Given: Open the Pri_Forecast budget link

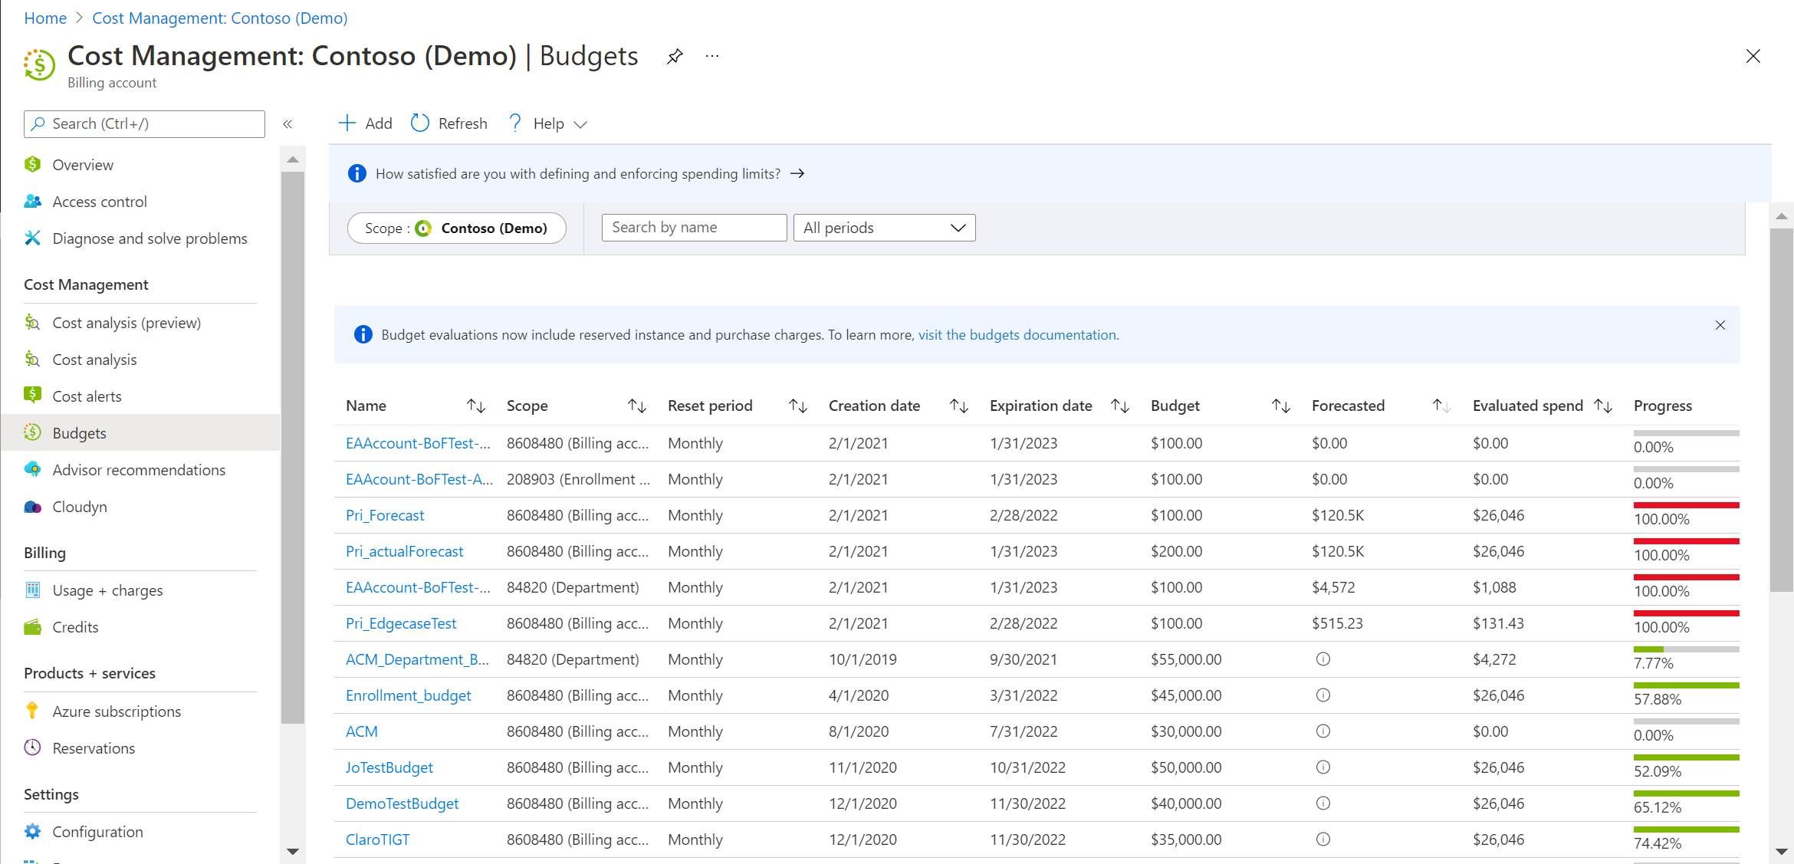Looking at the screenshot, I should 385,515.
